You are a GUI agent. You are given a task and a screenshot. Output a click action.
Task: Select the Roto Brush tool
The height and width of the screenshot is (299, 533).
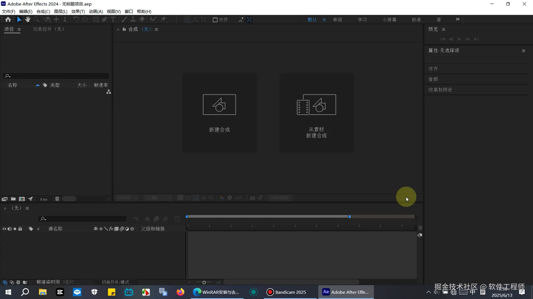click(153, 19)
